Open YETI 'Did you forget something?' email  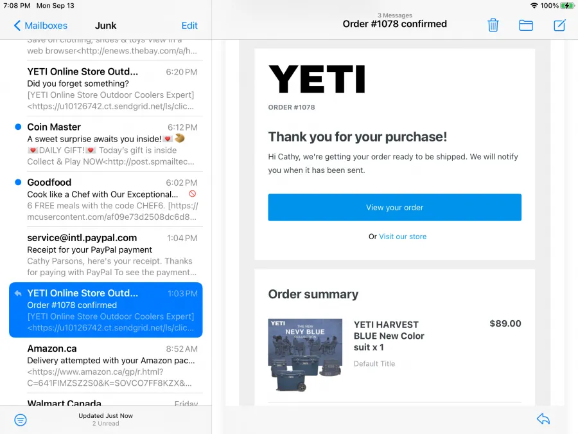[106, 89]
